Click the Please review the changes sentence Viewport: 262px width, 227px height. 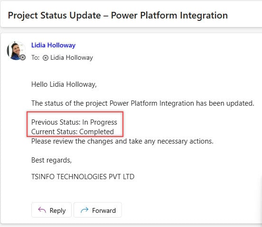(x=122, y=141)
